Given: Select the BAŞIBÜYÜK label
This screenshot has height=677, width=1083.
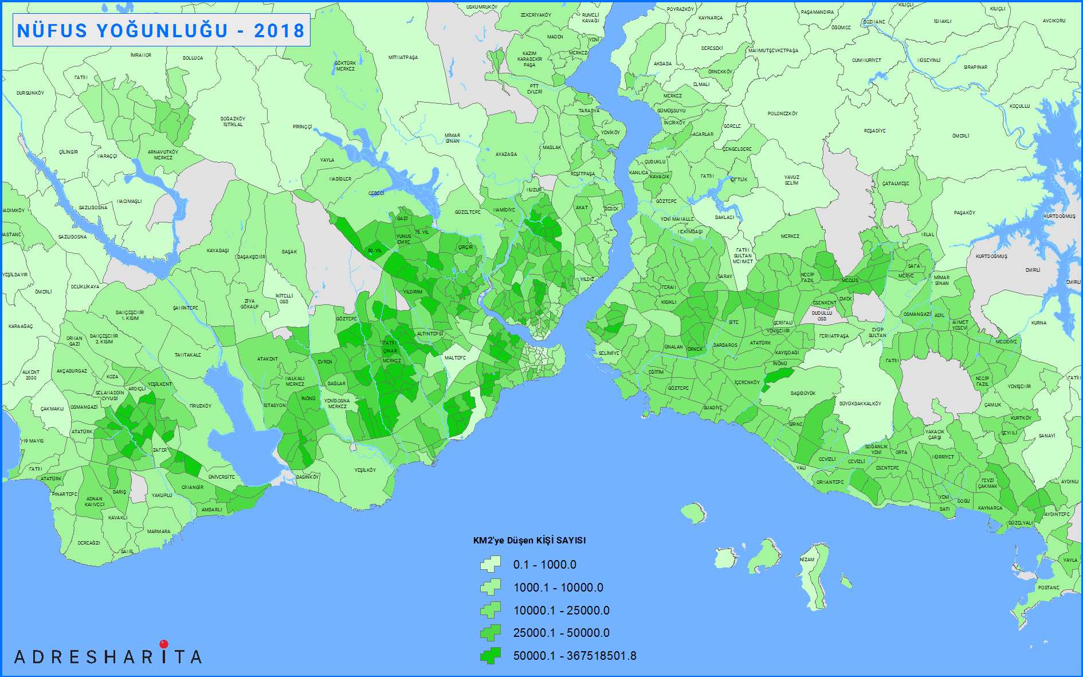Looking at the screenshot, I should pyautogui.click(x=803, y=393).
